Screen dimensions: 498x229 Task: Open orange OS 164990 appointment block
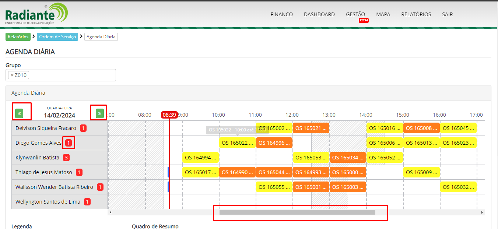click(x=237, y=172)
